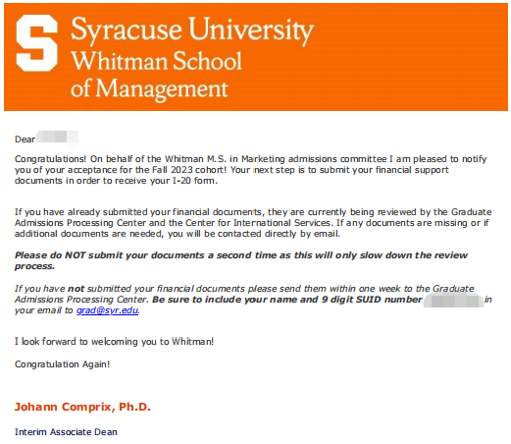Click the orange header banner
The image size is (511, 444).
[x=256, y=57]
